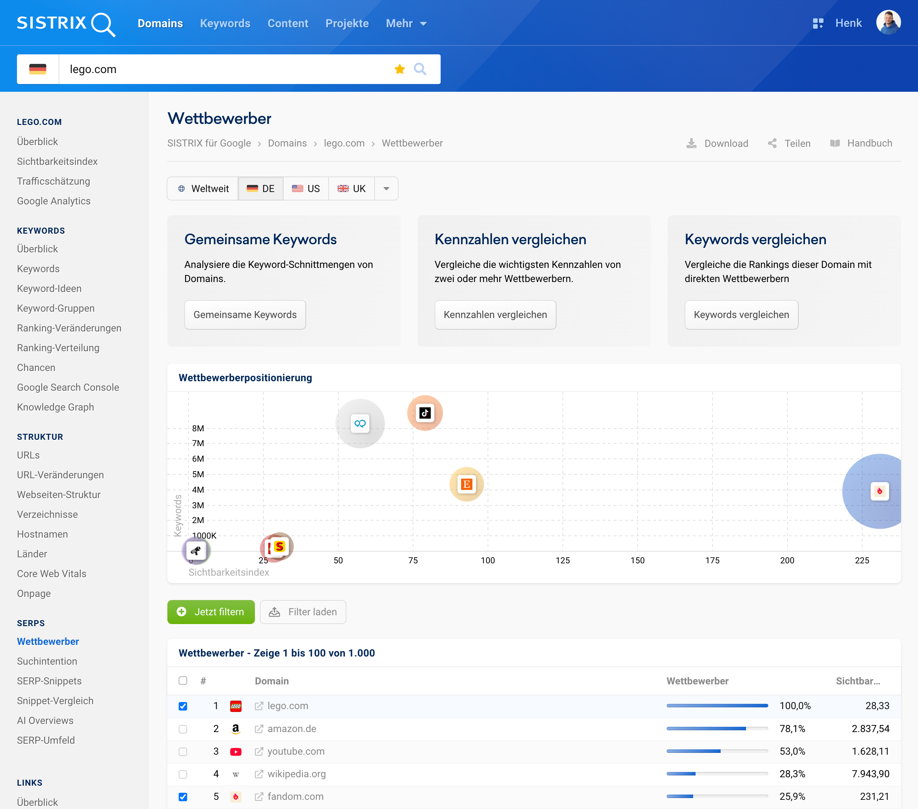The image size is (918, 809).
Task: Open the fandom.com external link icon
Action: coord(259,796)
